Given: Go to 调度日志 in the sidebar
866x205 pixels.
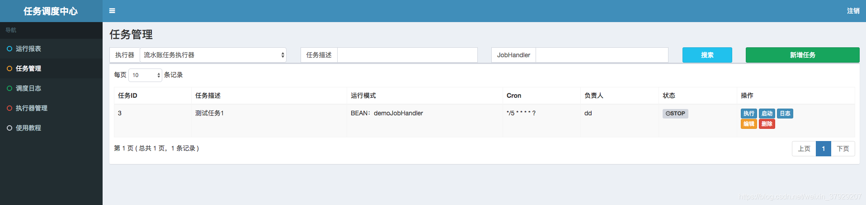Looking at the screenshot, I should click(x=51, y=88).
